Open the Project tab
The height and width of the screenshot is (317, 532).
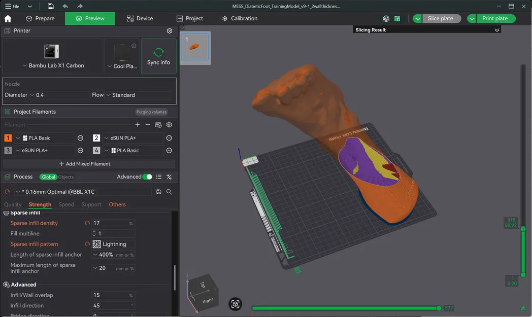(x=190, y=18)
